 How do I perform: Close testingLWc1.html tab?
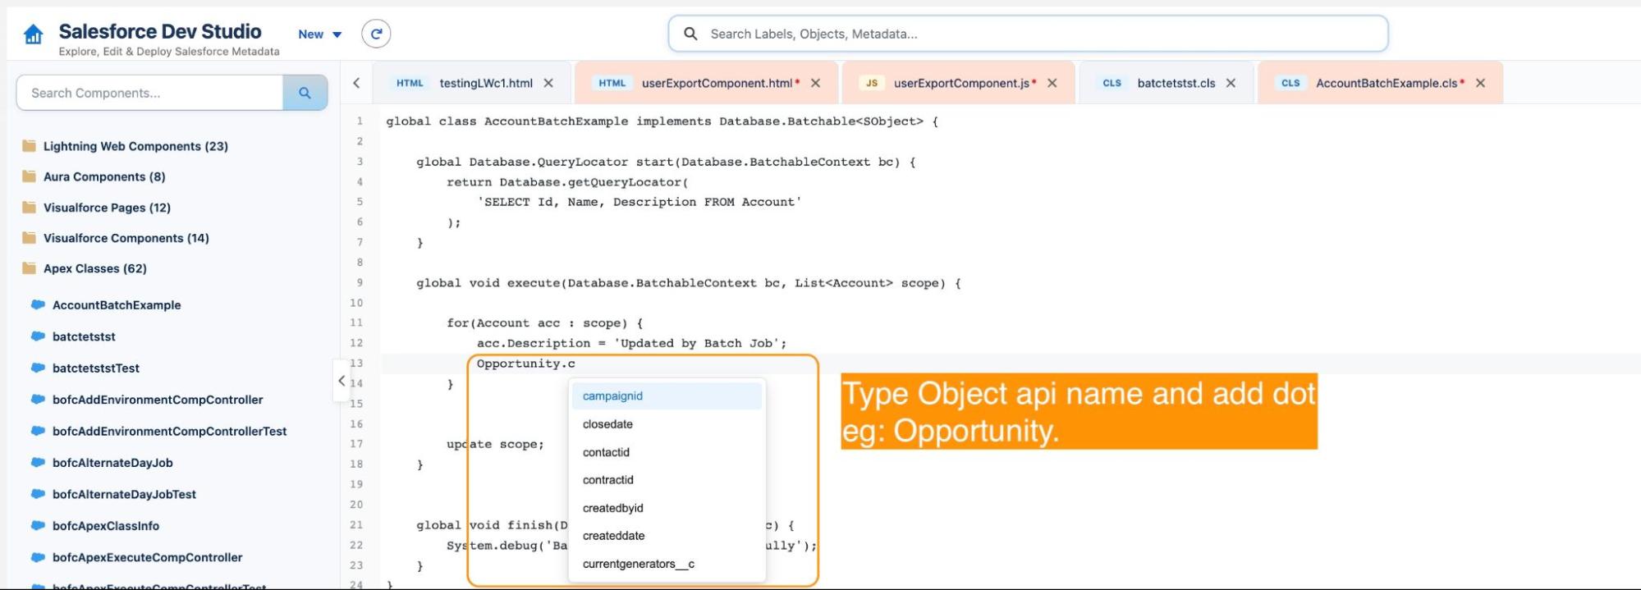[x=548, y=83]
